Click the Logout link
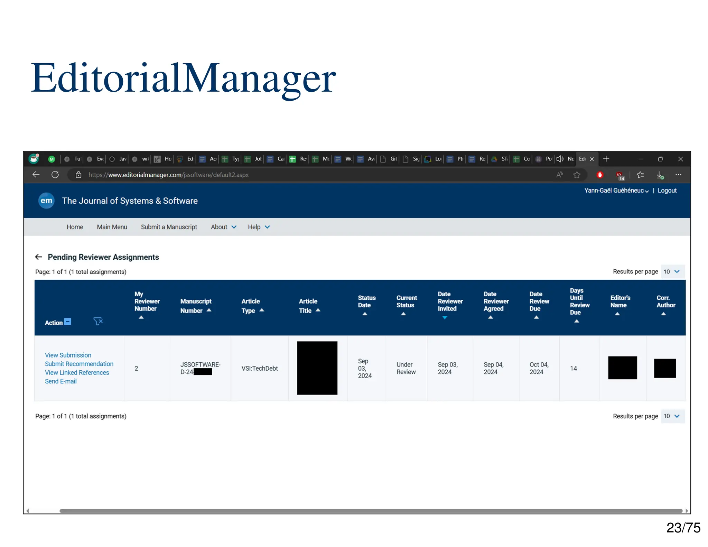 pyautogui.click(x=667, y=191)
